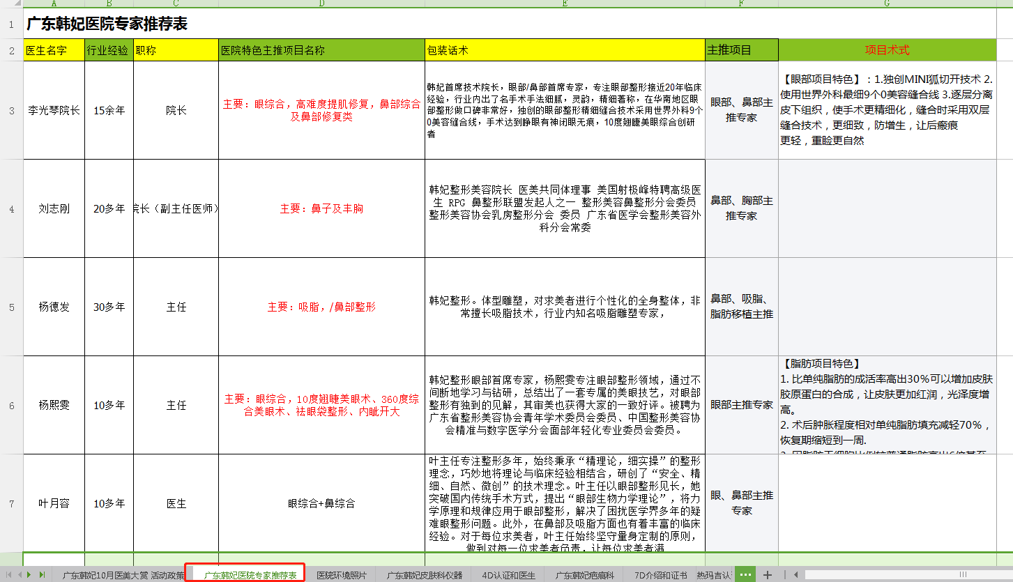Image resolution: width=1013 pixels, height=582 pixels.
Task: Open the 广东韩妃疤痕科 sheet tab
Action: (584, 573)
